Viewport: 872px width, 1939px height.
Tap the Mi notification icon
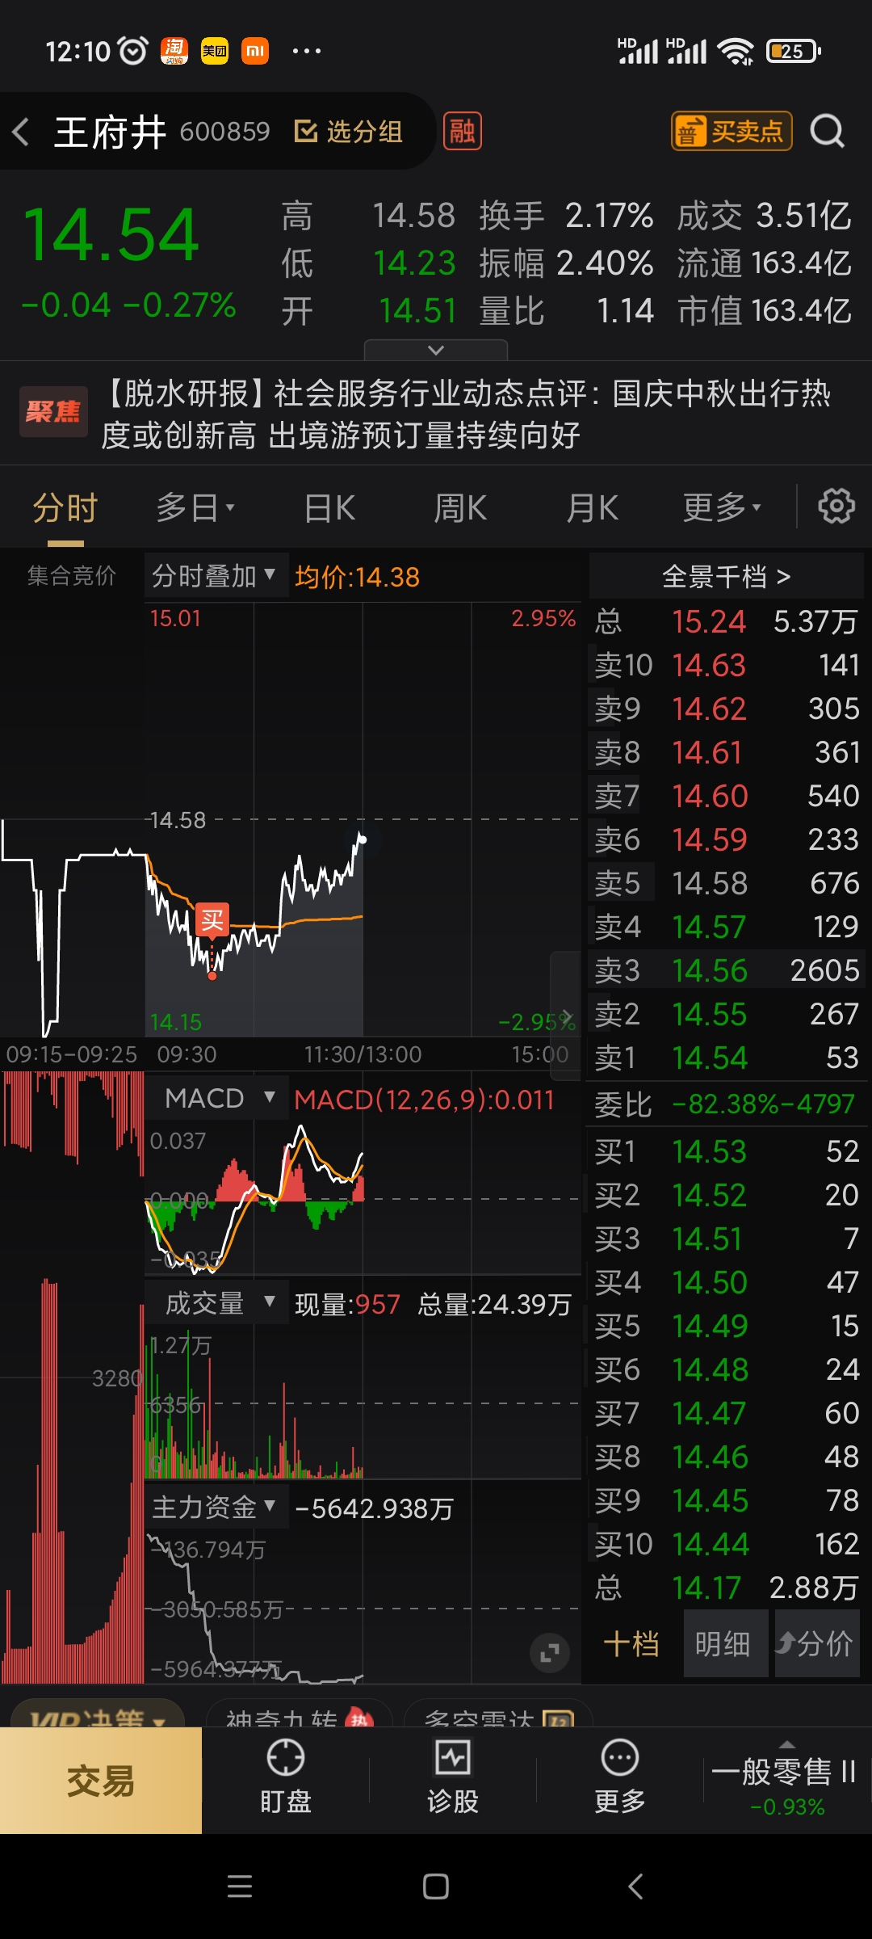tap(255, 51)
